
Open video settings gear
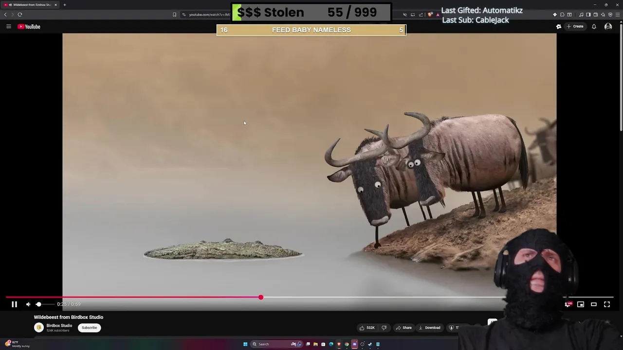(x=568, y=304)
